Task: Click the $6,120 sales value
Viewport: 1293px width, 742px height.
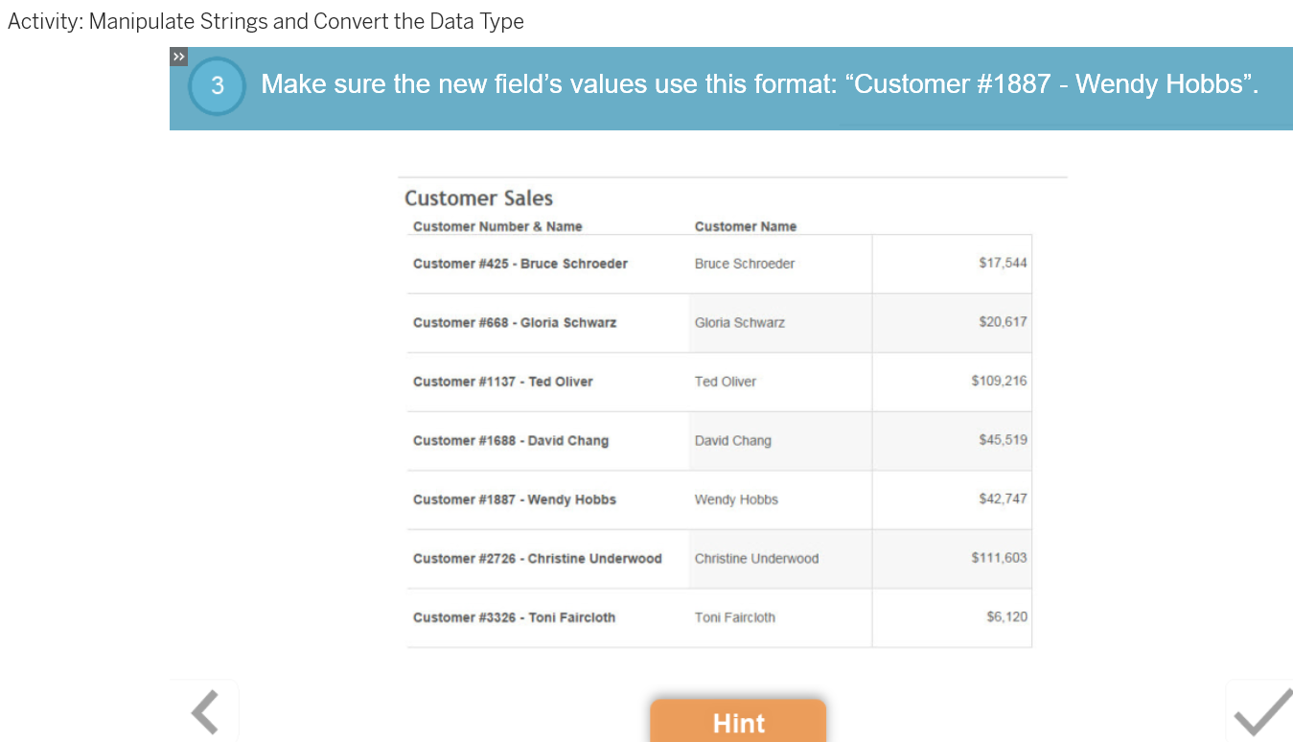Action: (x=1006, y=616)
